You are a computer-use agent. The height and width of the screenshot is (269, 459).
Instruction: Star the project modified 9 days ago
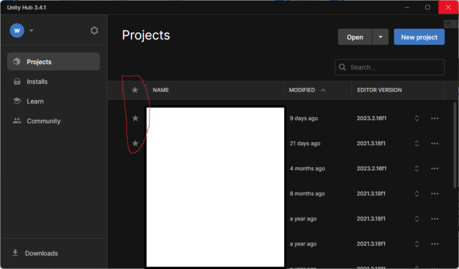[x=135, y=118]
